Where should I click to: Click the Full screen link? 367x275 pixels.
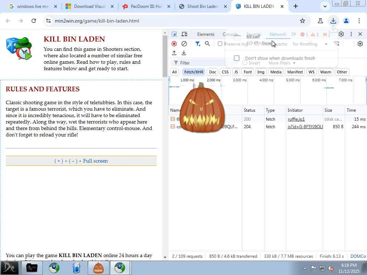95,161
